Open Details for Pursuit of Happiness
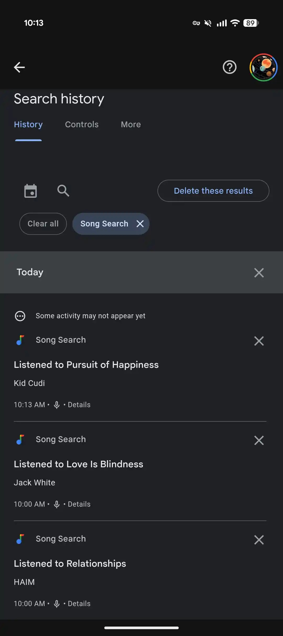 click(79, 405)
